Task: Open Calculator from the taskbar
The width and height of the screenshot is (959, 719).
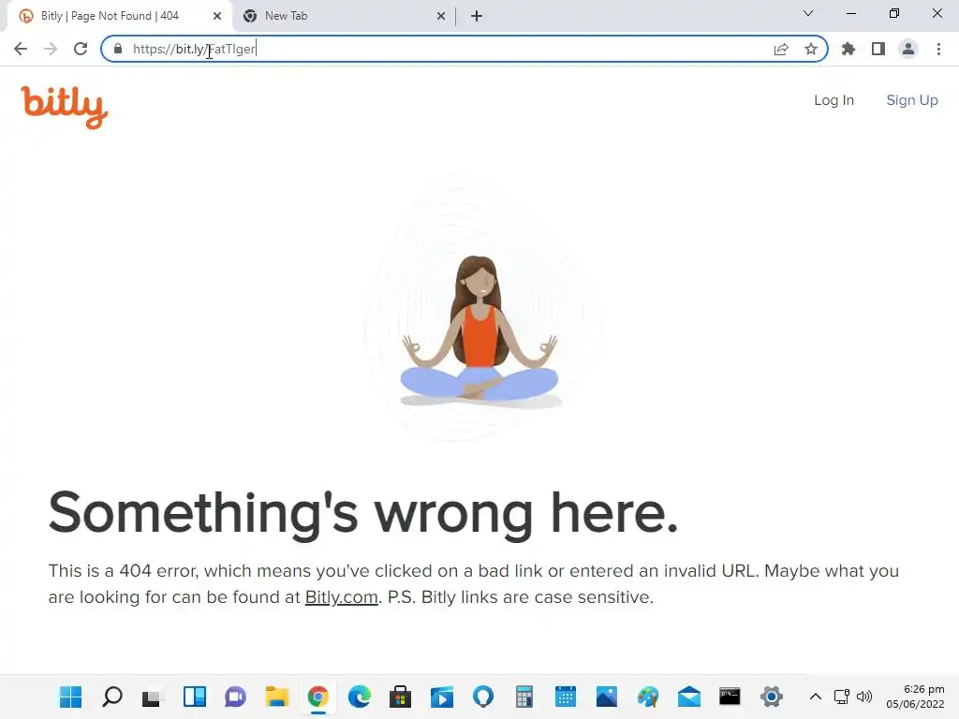Action: tap(524, 697)
